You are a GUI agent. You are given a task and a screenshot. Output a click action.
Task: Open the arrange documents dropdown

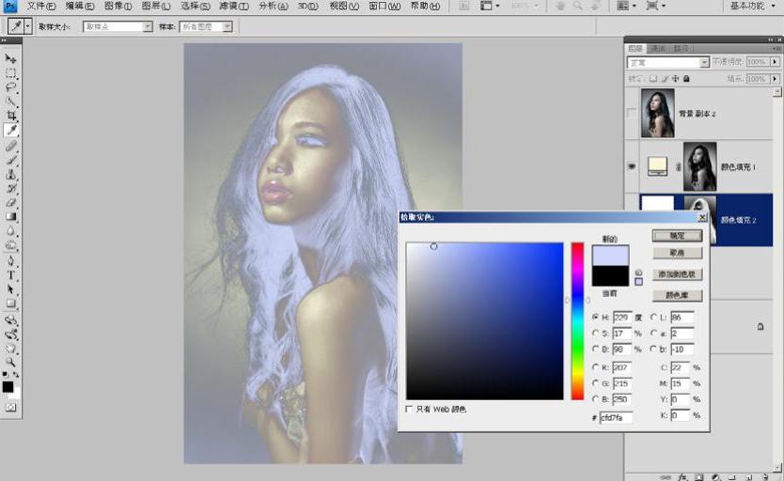626,6
